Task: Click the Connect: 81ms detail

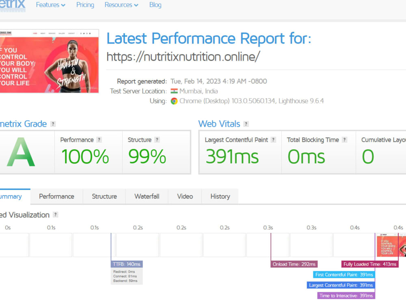Action: (125, 276)
